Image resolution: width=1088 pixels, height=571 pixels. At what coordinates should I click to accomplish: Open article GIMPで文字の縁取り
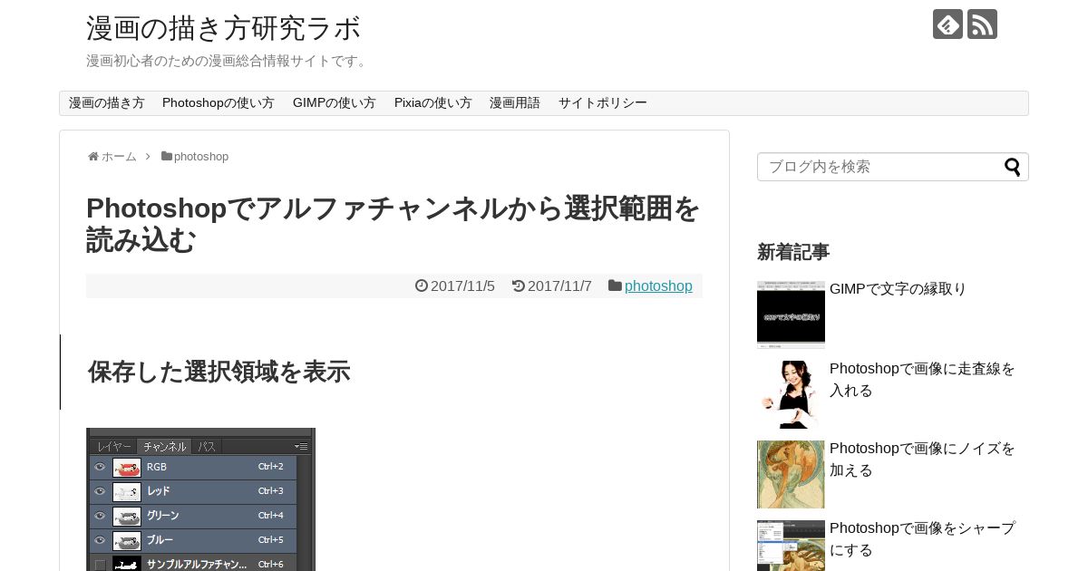pyautogui.click(x=899, y=289)
